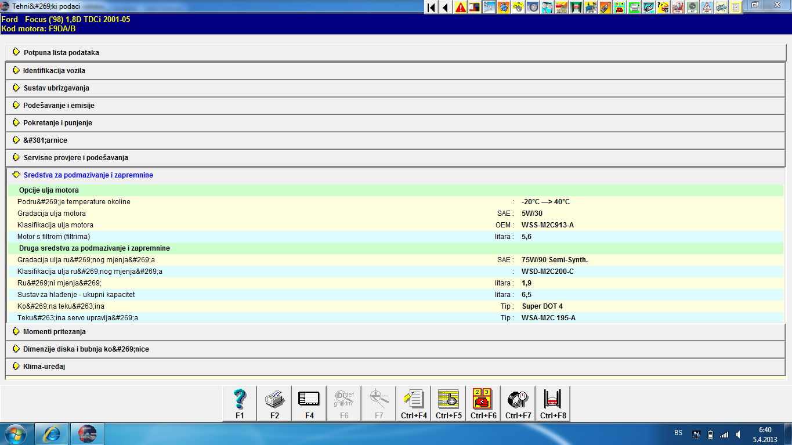Print using the F2 printer button

pos(274,404)
